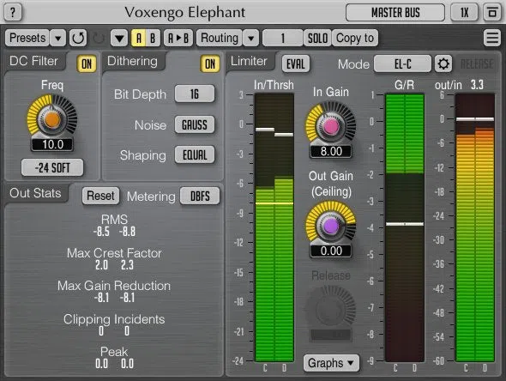The height and width of the screenshot is (381, 506).
Task: Open the EL-C mode selector
Action: [402, 64]
